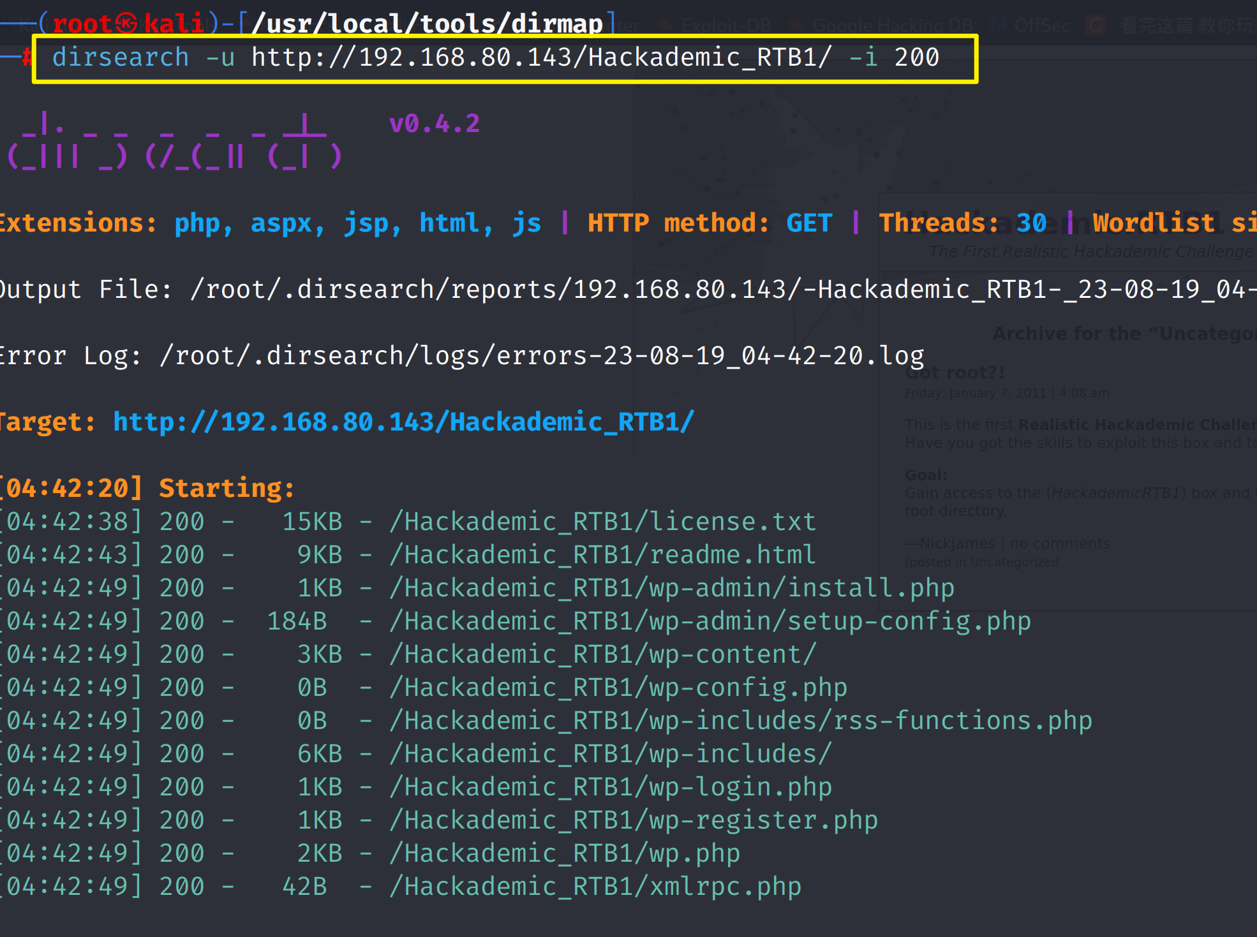Click the wp-login.php result line
The width and height of the screenshot is (1257, 937).
pos(416,787)
